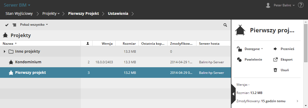Open the Dostępne lock dropdown
Screen dimensions: 308x108
(x=250, y=49)
